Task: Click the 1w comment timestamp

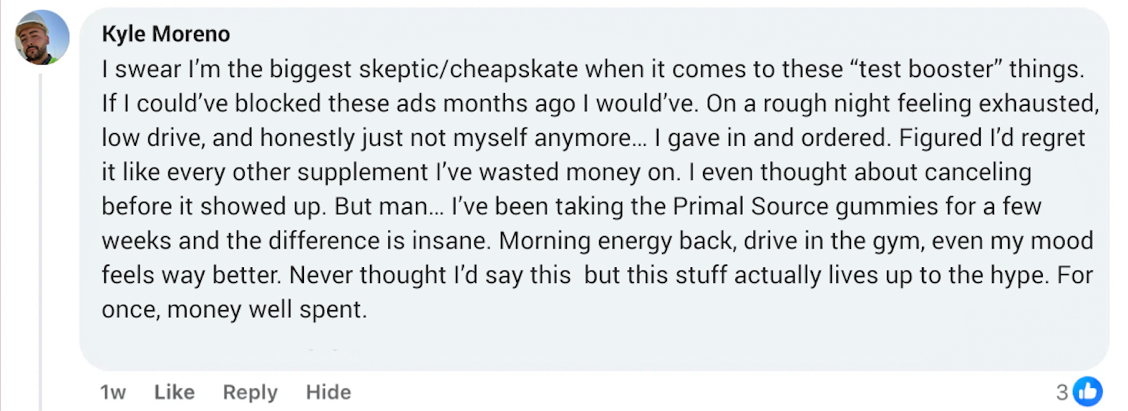Action: [x=113, y=392]
